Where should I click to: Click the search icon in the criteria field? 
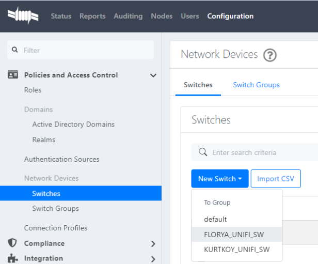(x=203, y=152)
